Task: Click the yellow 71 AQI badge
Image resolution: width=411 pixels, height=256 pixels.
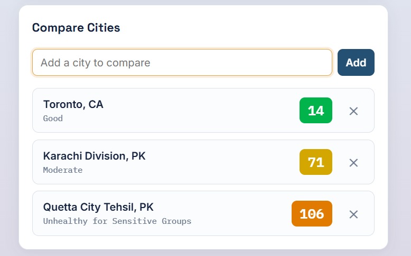Action: 315,162
